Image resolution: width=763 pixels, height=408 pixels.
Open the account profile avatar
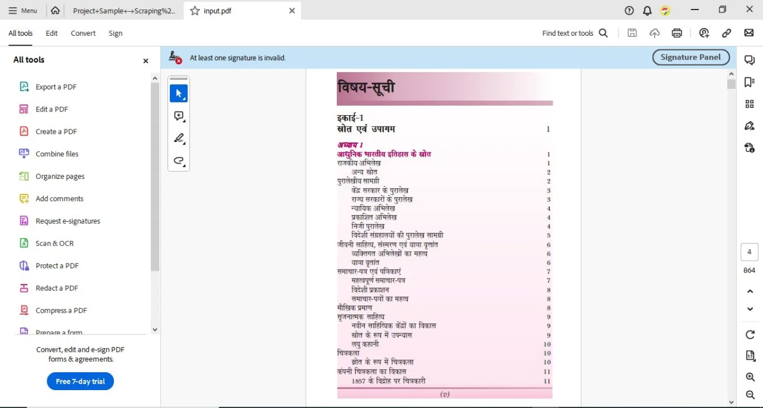pyautogui.click(x=665, y=11)
